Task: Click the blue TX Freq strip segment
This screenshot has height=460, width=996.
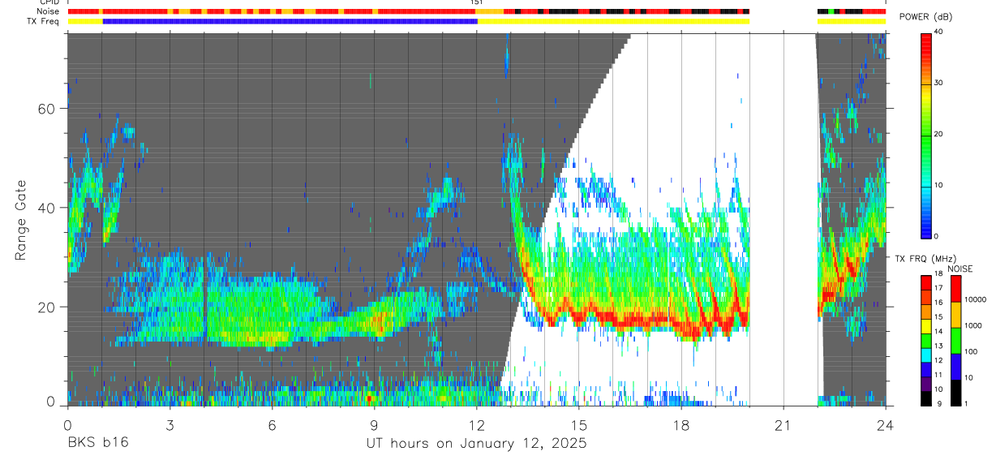Action: tap(290, 21)
